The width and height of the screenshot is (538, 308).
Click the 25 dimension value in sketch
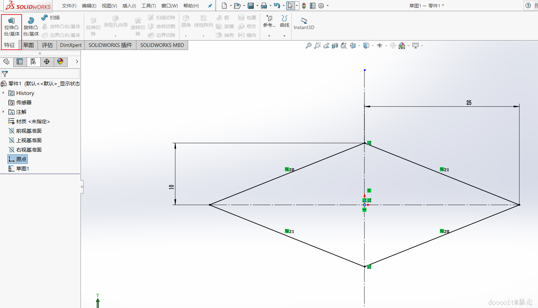pos(469,103)
